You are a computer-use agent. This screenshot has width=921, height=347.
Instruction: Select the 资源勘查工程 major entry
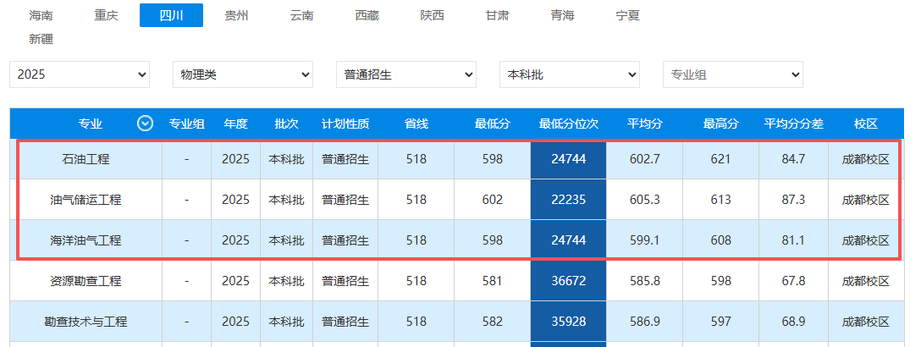point(85,281)
